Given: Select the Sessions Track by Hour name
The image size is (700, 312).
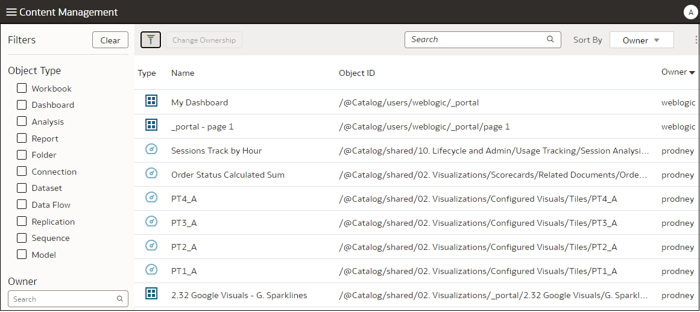Looking at the screenshot, I should [216, 151].
